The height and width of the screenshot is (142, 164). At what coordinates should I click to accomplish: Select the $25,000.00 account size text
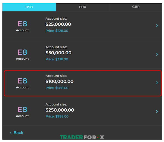[x=58, y=24]
